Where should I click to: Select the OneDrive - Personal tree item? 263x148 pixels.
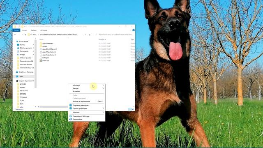point(25,72)
